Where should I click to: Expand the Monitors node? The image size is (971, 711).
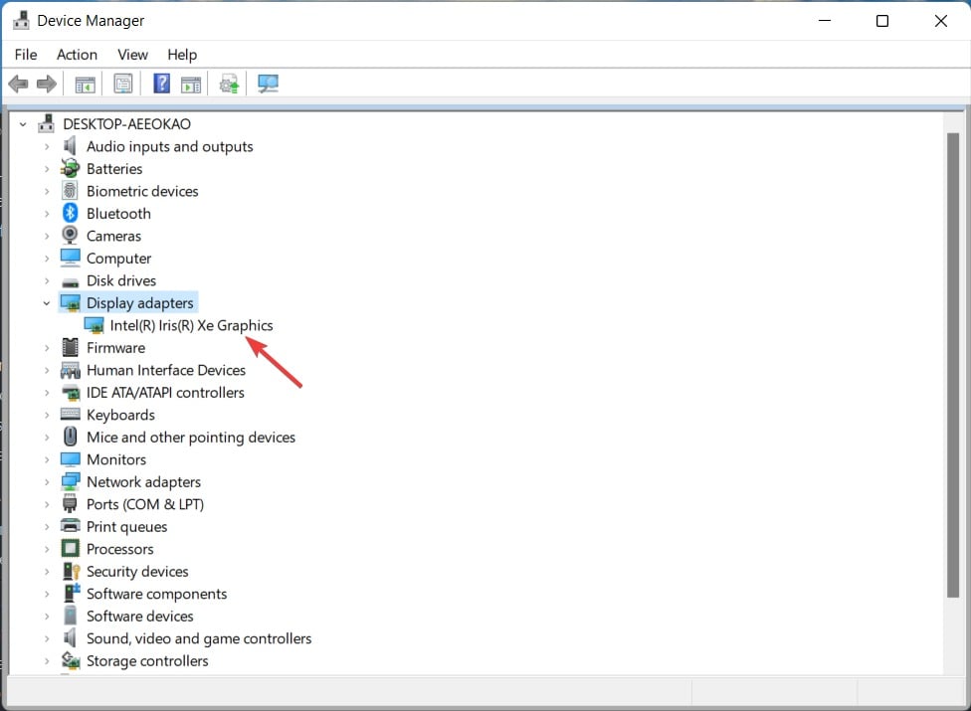click(x=47, y=459)
